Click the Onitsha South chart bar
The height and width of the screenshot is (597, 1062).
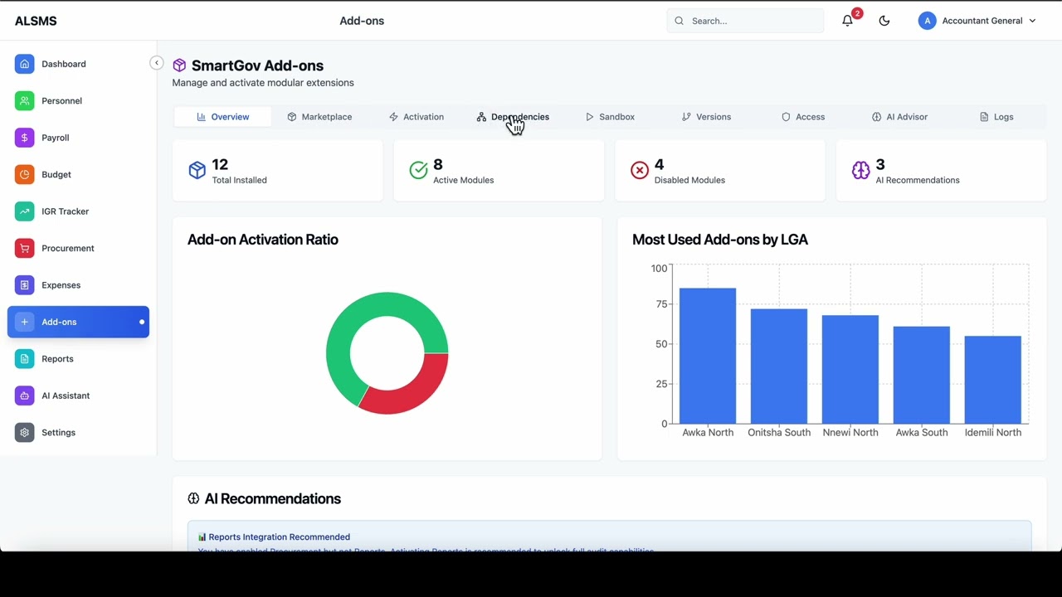[x=779, y=366]
